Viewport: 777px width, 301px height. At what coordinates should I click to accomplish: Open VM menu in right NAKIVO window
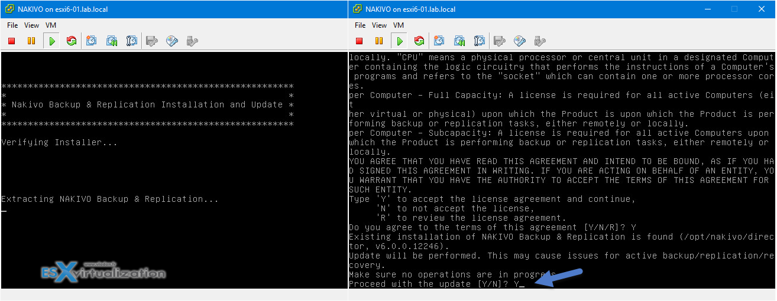399,25
